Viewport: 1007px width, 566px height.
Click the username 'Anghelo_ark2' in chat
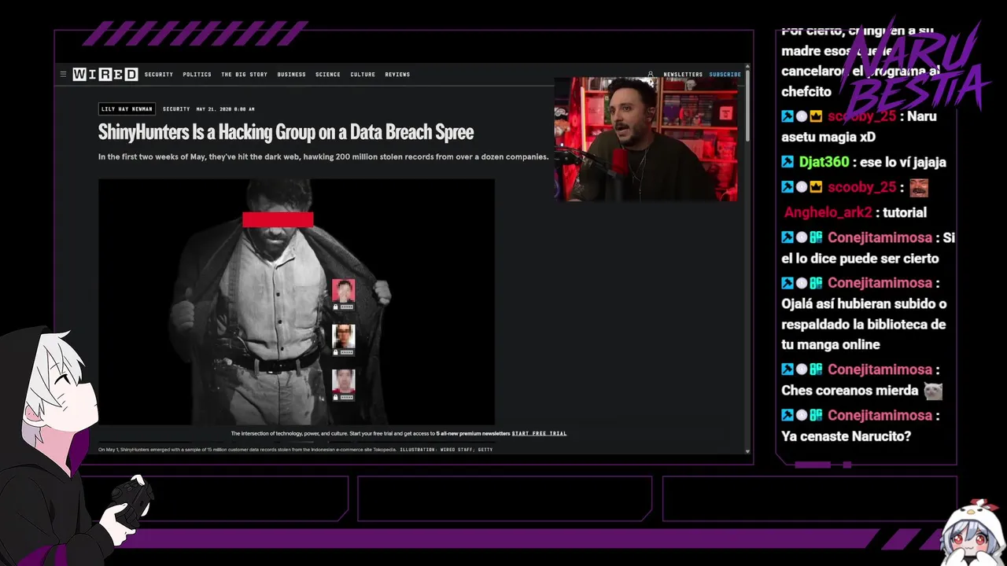click(x=828, y=212)
